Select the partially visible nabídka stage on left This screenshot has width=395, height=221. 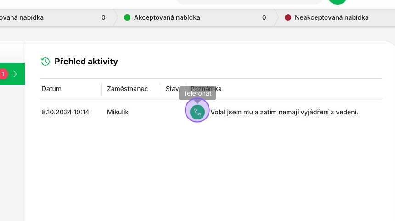(x=56, y=17)
